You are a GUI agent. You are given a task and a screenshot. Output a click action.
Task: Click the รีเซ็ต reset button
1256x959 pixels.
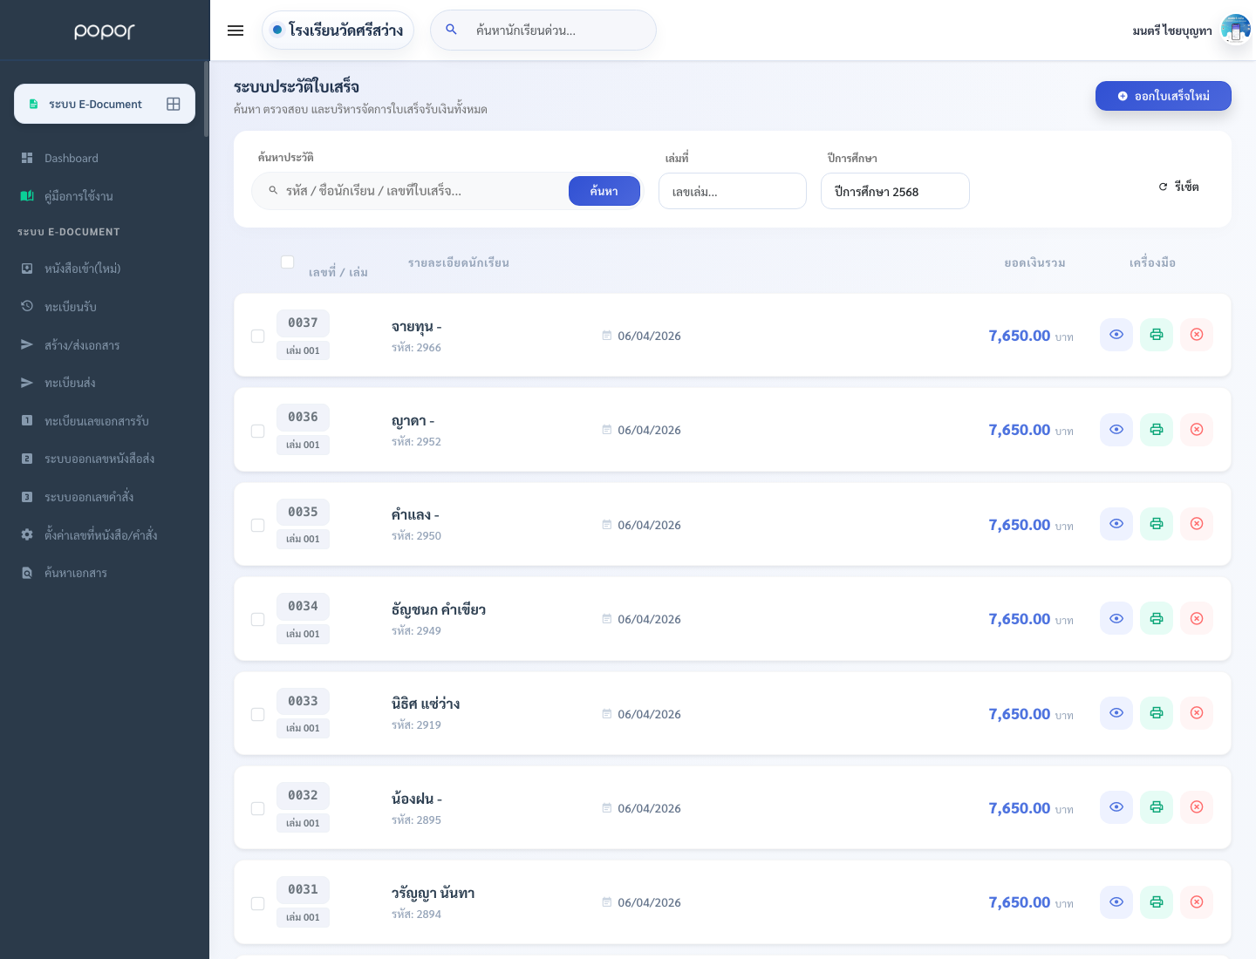pos(1178,187)
